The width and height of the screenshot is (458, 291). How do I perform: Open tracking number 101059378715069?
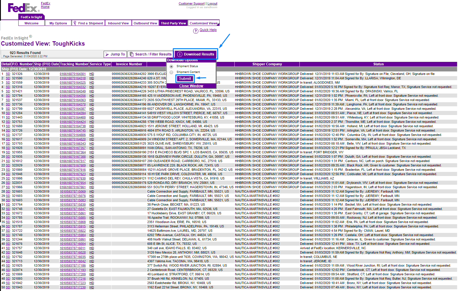73,192
